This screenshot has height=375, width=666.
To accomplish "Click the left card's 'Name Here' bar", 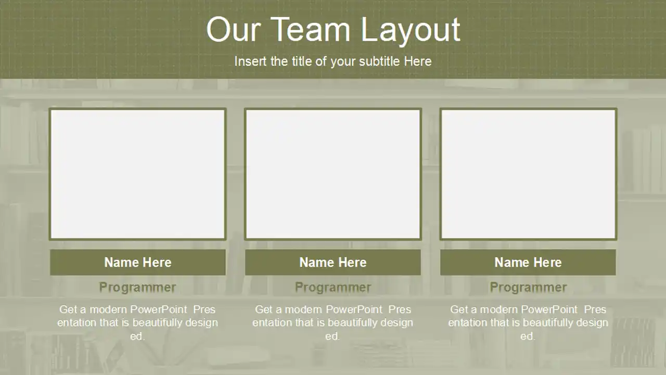I will pyautogui.click(x=138, y=262).
